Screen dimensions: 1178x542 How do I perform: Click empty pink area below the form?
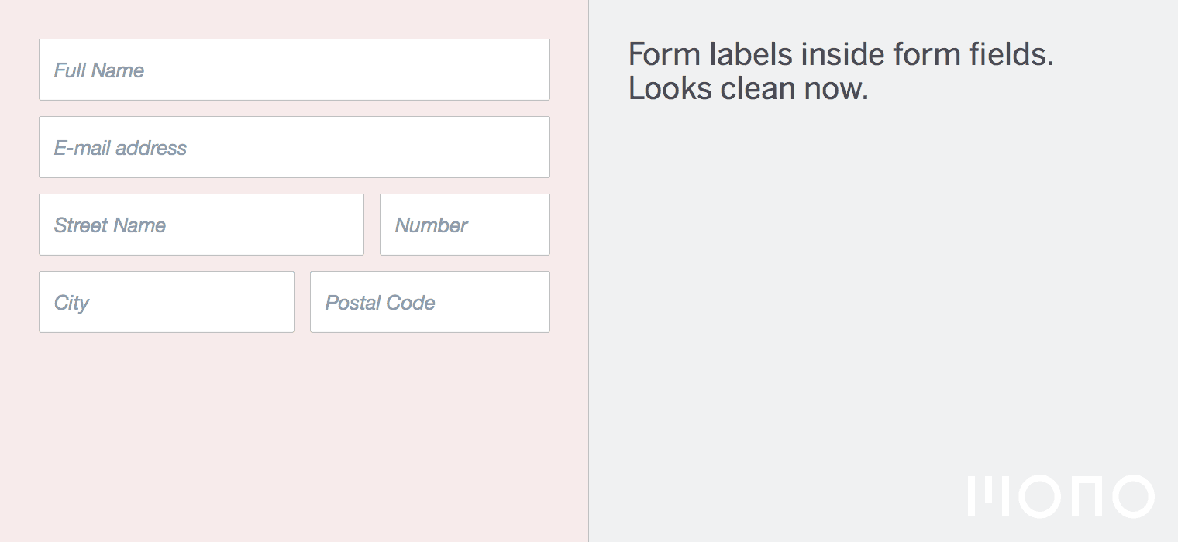[294, 434]
